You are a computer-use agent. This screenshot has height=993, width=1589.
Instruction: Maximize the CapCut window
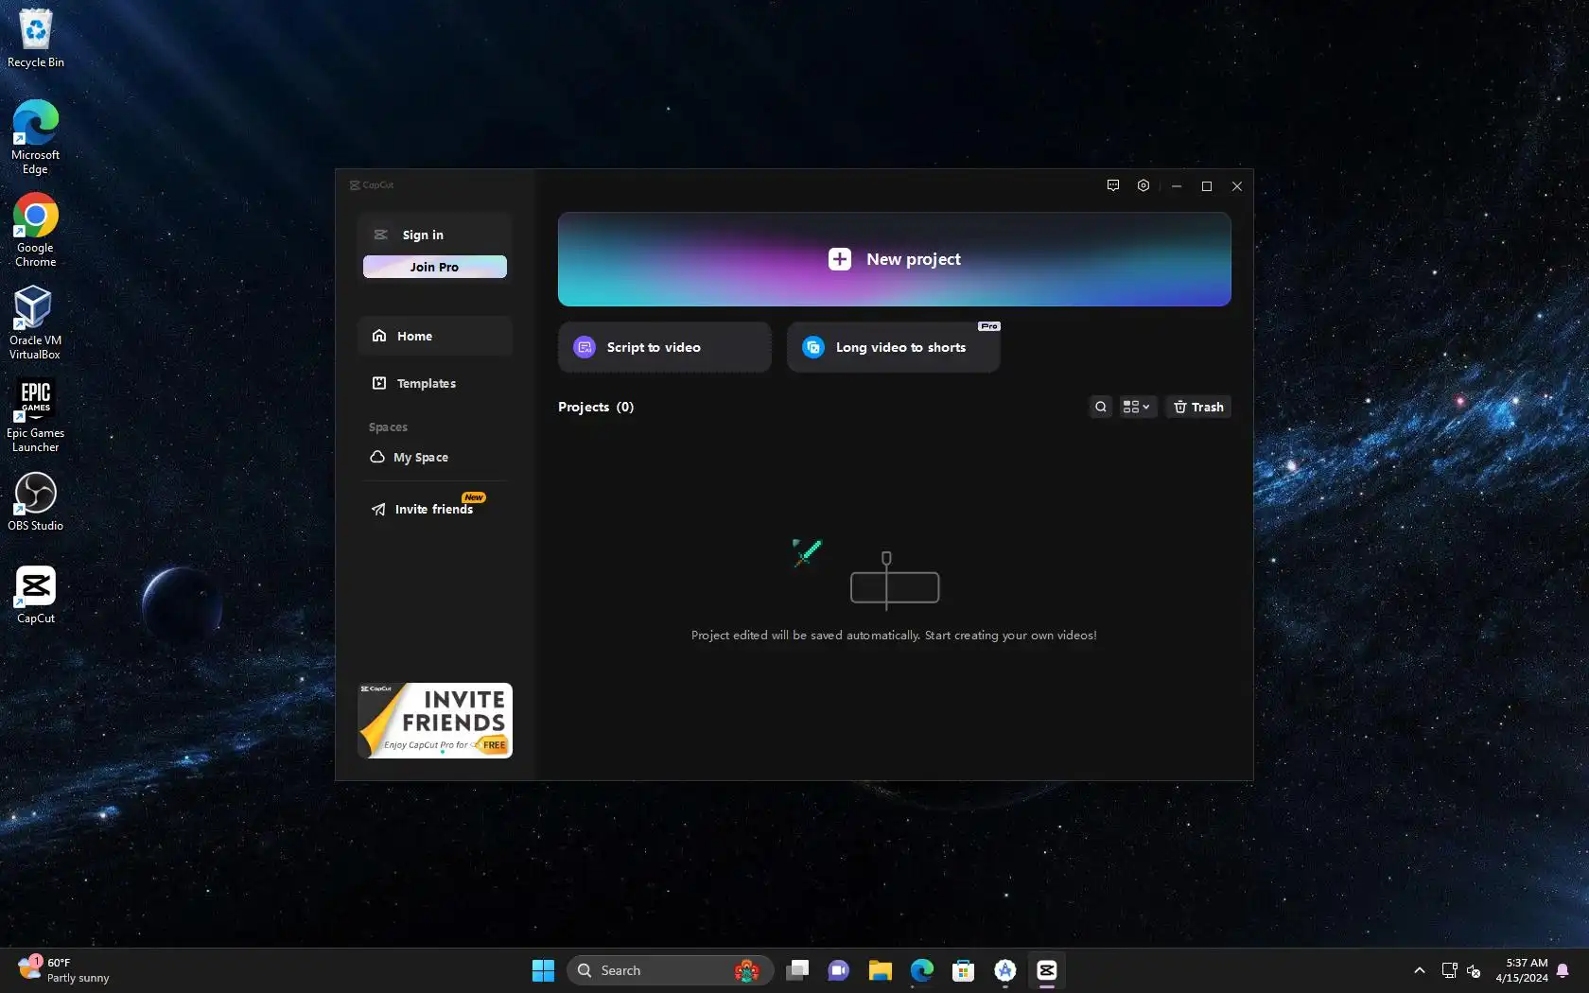pos(1207,186)
